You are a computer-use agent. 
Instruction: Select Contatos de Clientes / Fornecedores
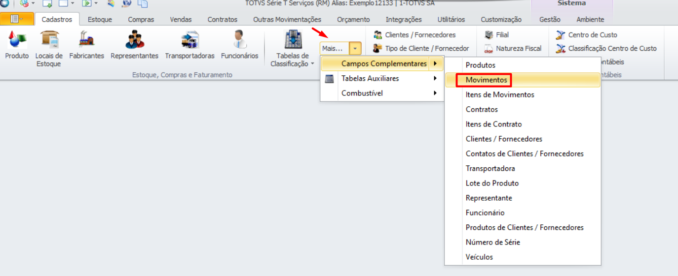523,153
